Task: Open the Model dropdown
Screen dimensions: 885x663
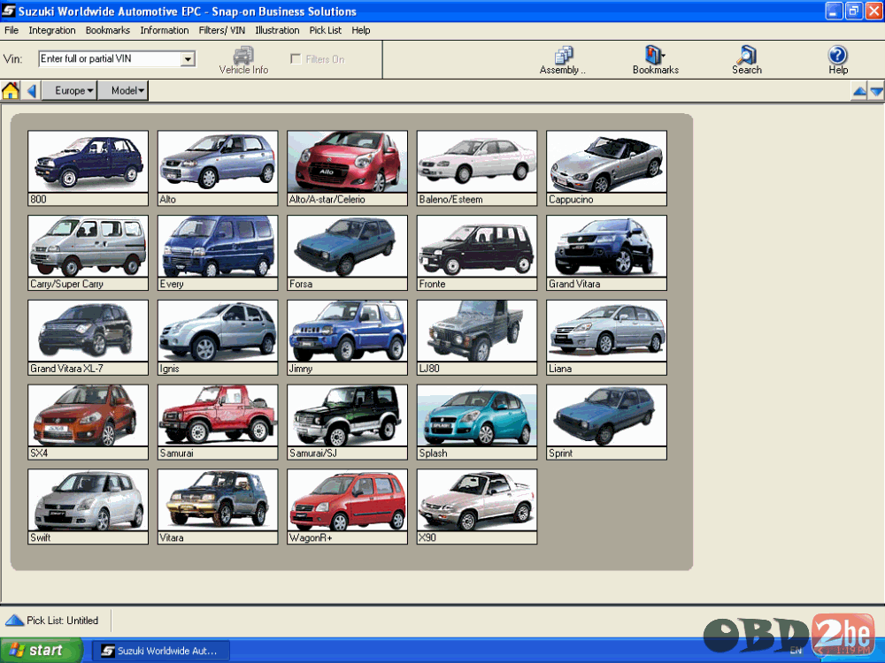Action: click(123, 90)
